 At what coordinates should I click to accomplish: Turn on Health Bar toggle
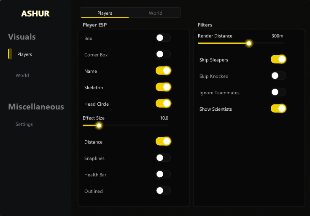tap(163, 174)
